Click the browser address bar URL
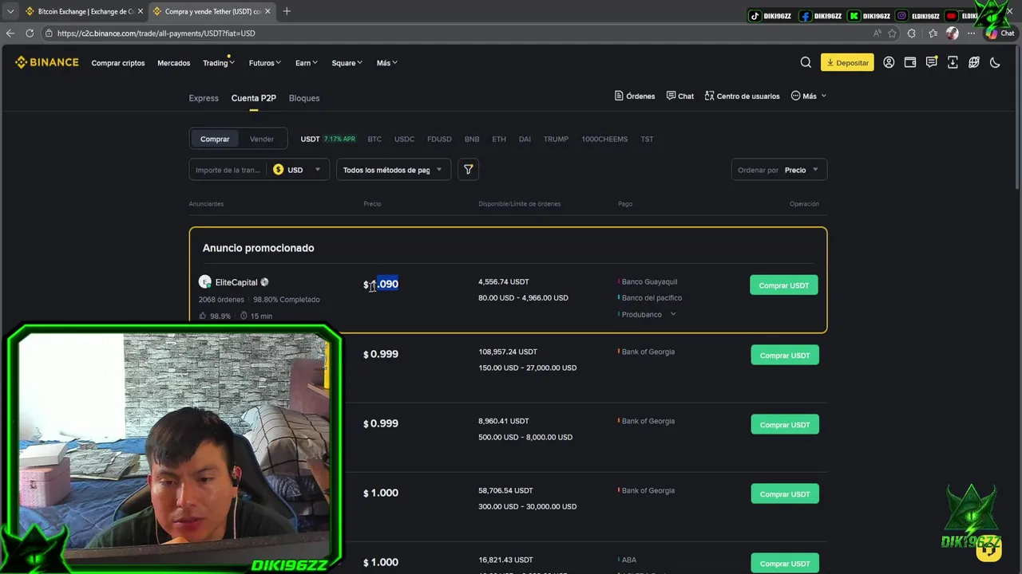 [156, 33]
